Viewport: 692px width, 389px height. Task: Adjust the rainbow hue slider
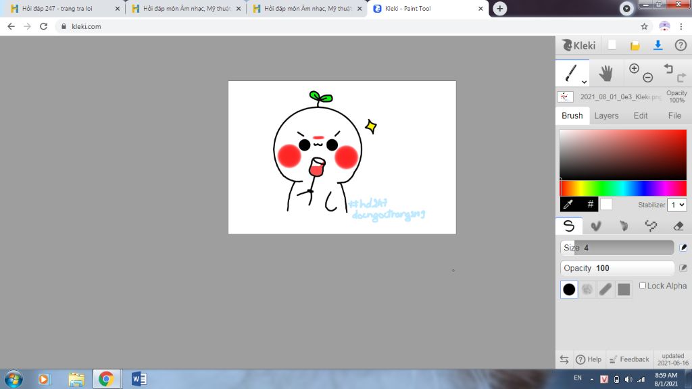click(622, 188)
